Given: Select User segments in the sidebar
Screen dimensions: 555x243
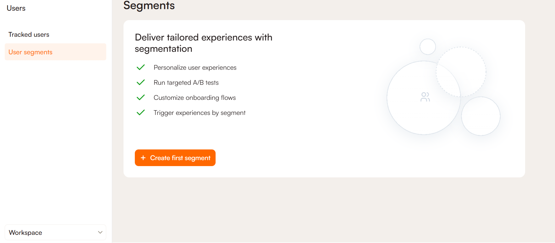Looking at the screenshot, I should [30, 52].
